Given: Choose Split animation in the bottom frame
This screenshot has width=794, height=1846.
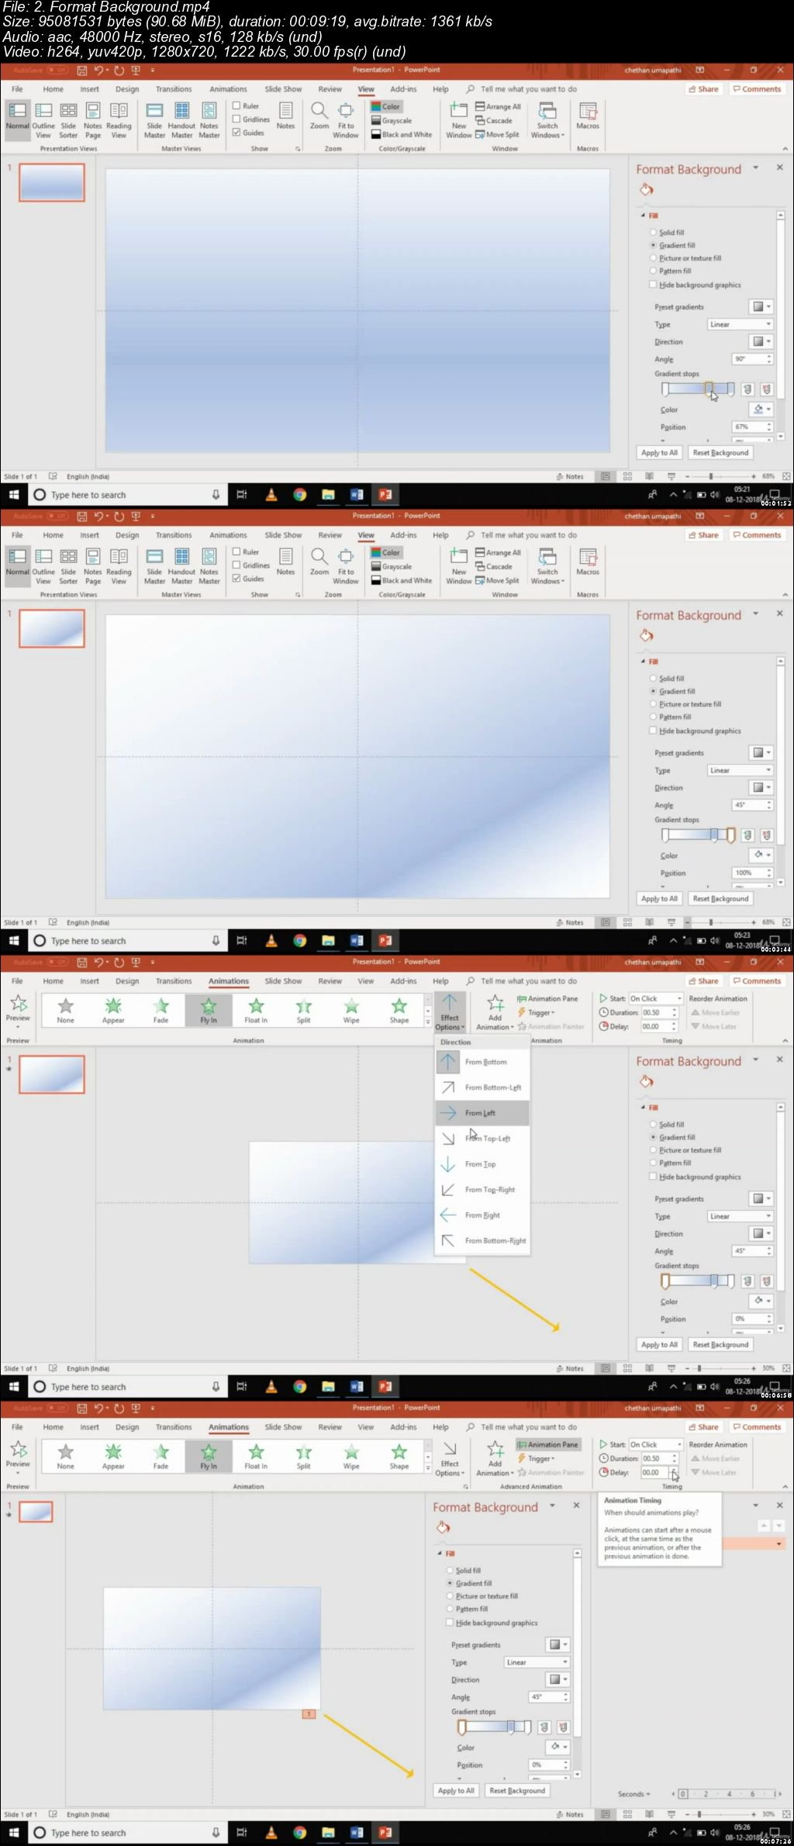Looking at the screenshot, I should [x=304, y=1457].
